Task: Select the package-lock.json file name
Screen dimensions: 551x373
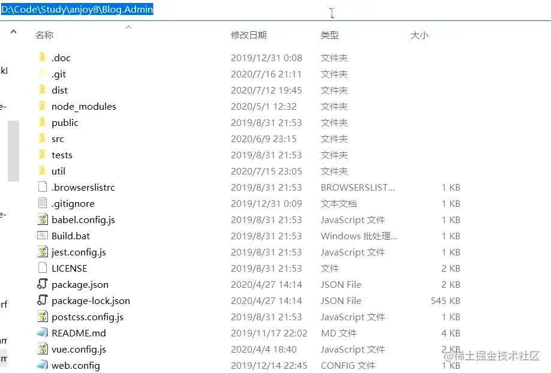Action: coord(91,300)
